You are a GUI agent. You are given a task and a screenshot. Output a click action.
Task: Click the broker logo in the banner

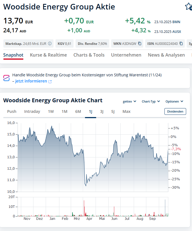click(6, 78)
